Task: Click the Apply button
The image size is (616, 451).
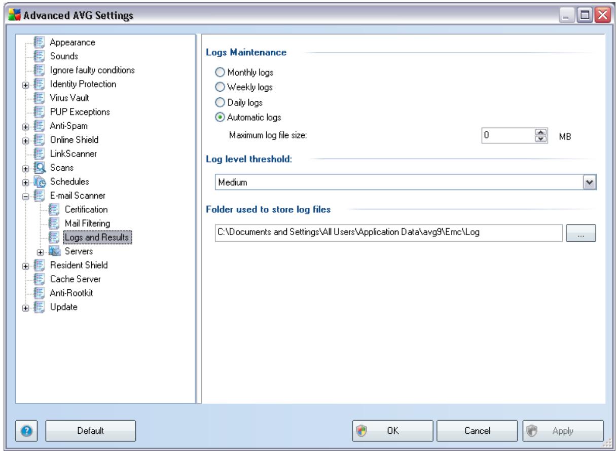Action: tap(563, 430)
